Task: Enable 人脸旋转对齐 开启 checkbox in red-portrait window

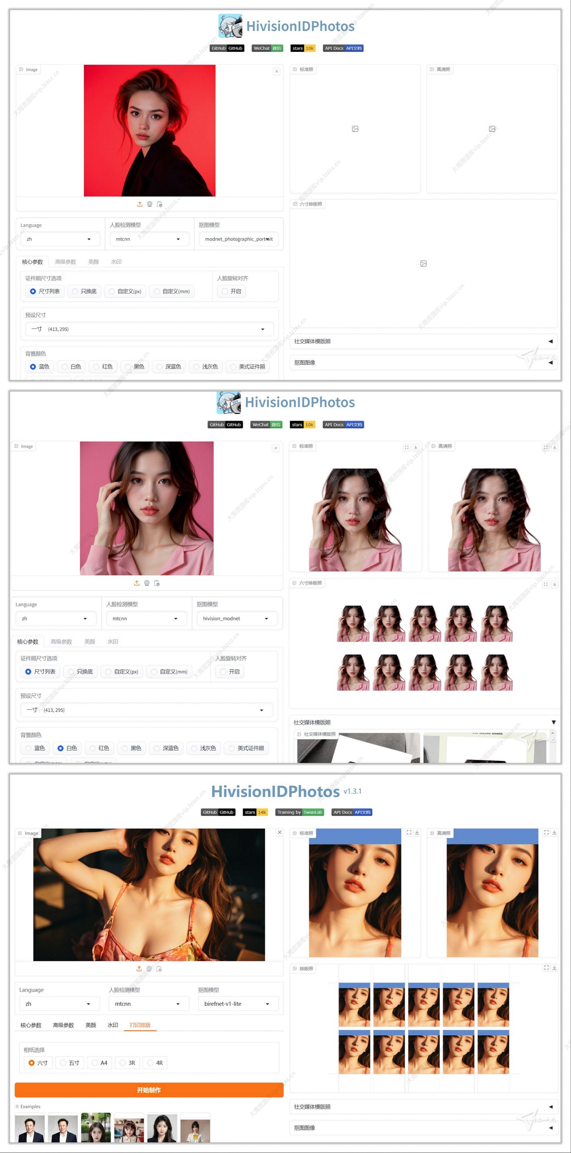Action: (231, 291)
